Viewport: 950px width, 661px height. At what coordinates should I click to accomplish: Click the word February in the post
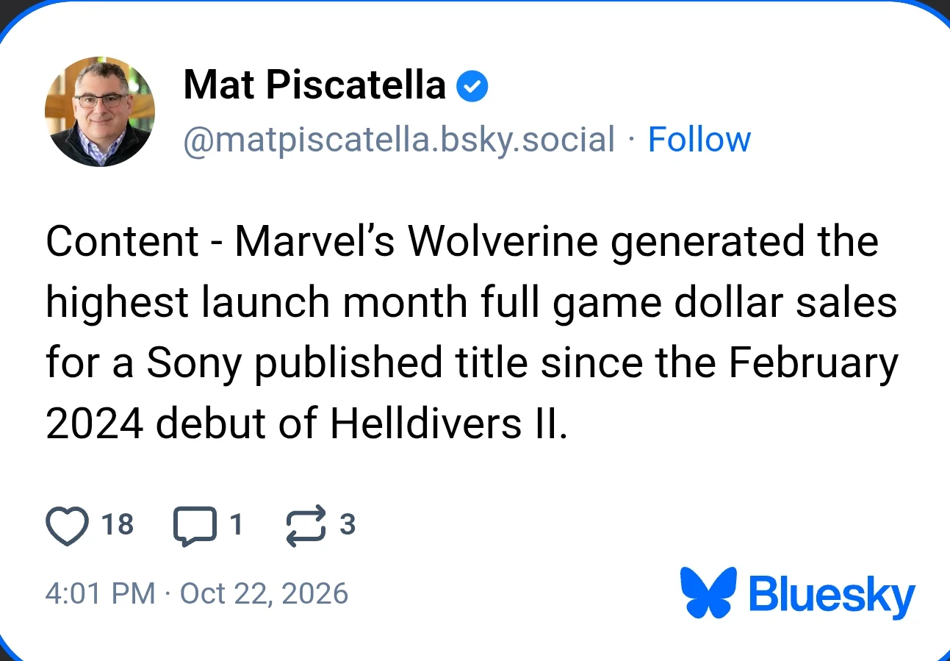tap(813, 365)
